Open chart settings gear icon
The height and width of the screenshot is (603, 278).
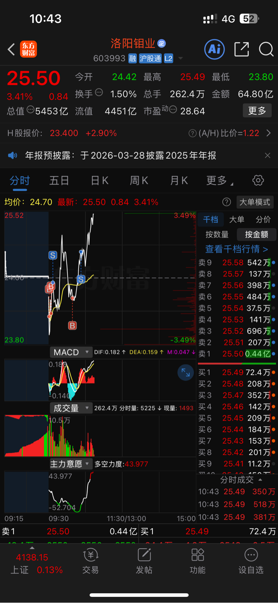258,180
